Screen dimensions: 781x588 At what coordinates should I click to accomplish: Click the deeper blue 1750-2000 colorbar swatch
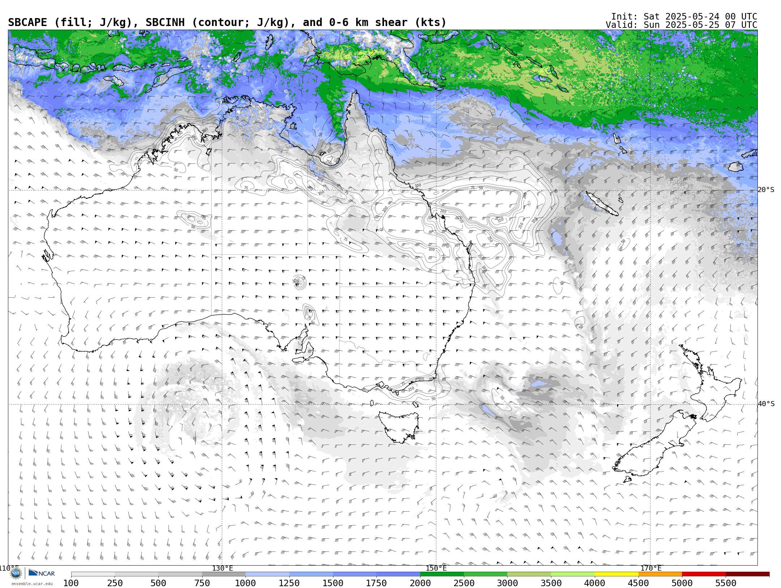398,574
